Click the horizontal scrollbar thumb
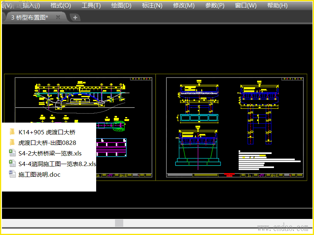 pyautogui.click(x=119, y=223)
